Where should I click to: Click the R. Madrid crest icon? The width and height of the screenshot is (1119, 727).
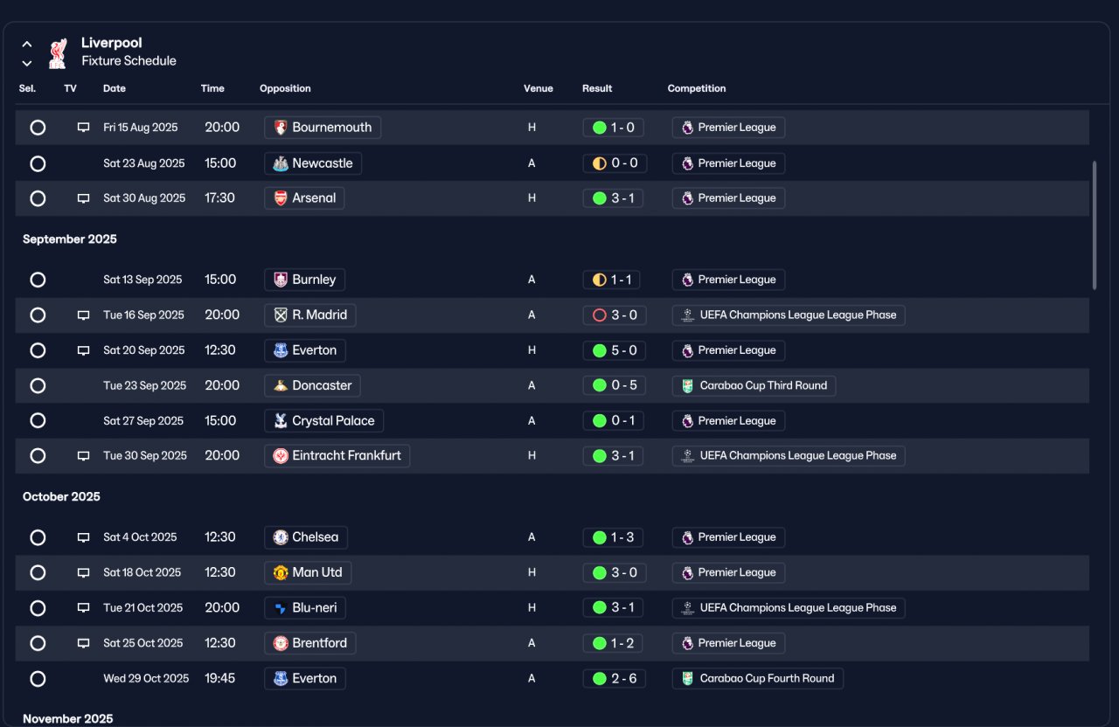[x=281, y=315]
